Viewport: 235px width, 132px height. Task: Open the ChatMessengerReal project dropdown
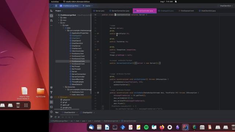point(70,6)
